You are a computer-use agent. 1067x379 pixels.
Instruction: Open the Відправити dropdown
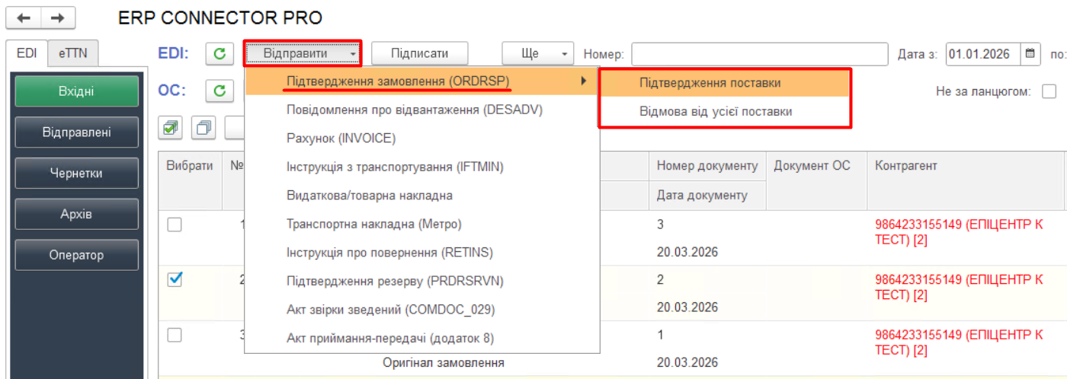point(302,54)
